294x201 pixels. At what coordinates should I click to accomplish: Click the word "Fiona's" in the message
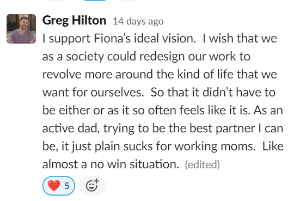coord(112,38)
